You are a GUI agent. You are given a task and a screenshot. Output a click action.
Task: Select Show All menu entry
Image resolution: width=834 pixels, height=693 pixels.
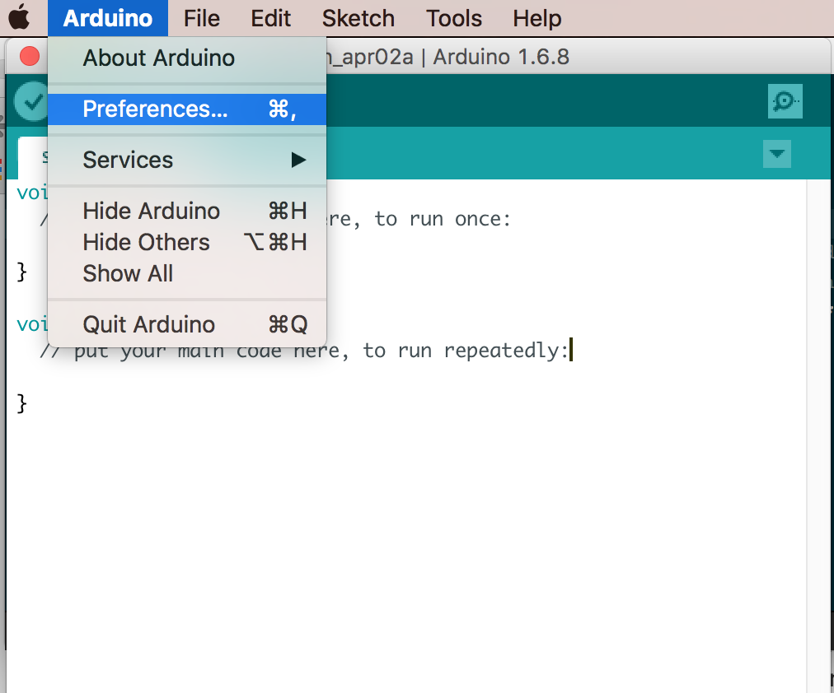point(128,273)
